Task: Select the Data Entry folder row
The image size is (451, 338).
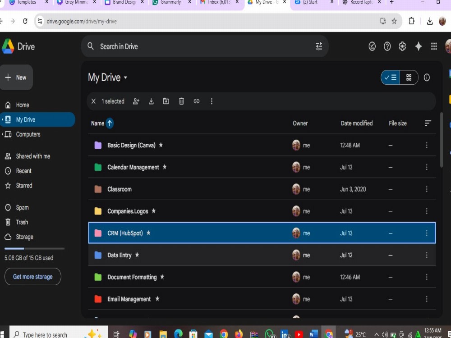Action: 262,255
